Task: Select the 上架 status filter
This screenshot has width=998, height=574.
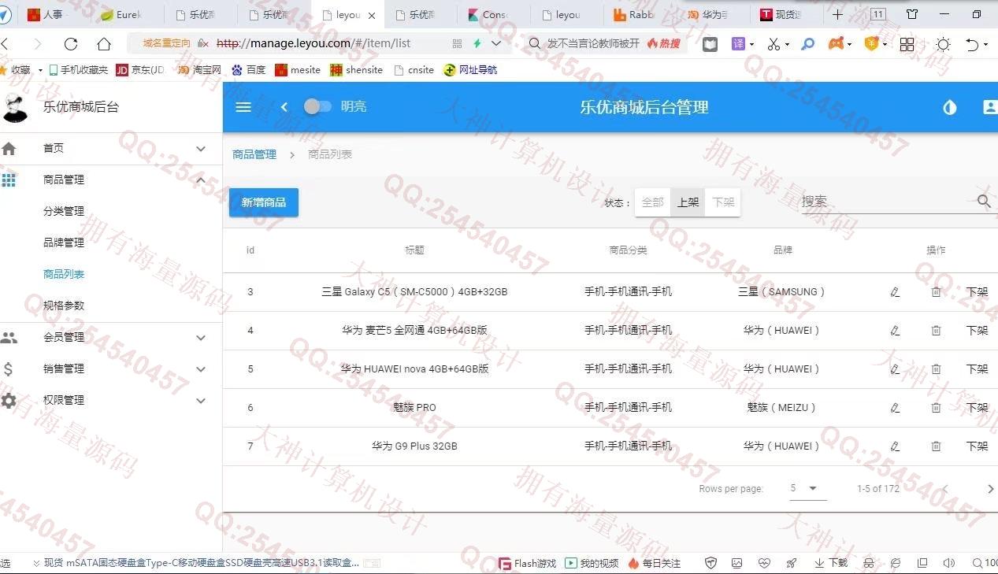Action: coord(688,202)
